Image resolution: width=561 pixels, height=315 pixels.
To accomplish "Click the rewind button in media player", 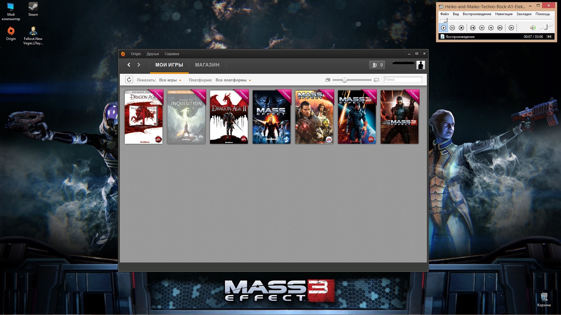I will coord(482,28).
